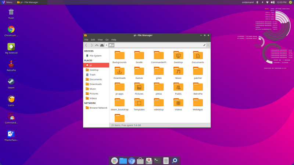
Task: Click the Chromium desktop shortcut
Action: pyautogui.click(x=11, y=29)
